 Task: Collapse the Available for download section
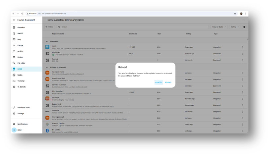(46, 67)
